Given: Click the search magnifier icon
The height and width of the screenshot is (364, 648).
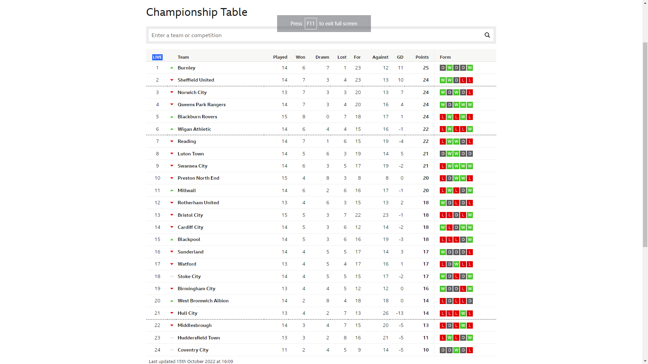Looking at the screenshot, I should click(x=487, y=35).
